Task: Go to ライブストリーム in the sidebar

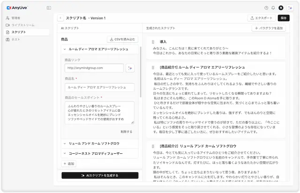Action: coord(20,25)
